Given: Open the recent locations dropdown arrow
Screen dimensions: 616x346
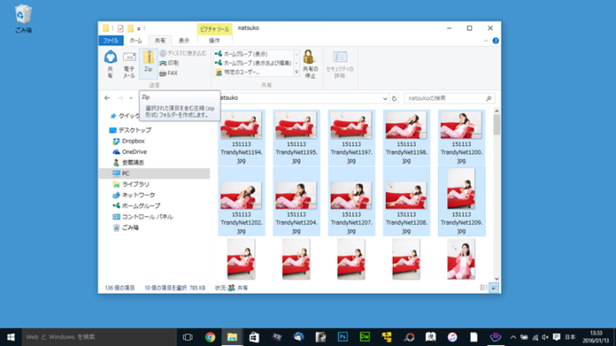Looking at the screenshot, I should 131,98.
